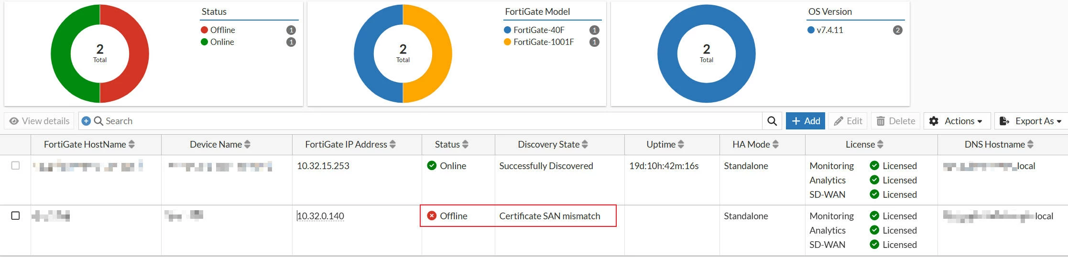
Task: Click the Delete button
Action: pyautogui.click(x=895, y=121)
